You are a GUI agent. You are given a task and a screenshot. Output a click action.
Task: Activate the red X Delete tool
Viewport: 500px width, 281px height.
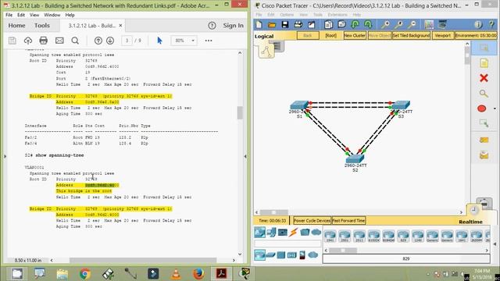pyautogui.click(x=484, y=78)
